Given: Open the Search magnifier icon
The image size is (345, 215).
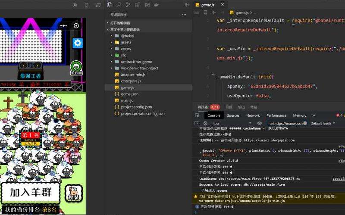Looking at the screenshot, I should coord(119,5).
